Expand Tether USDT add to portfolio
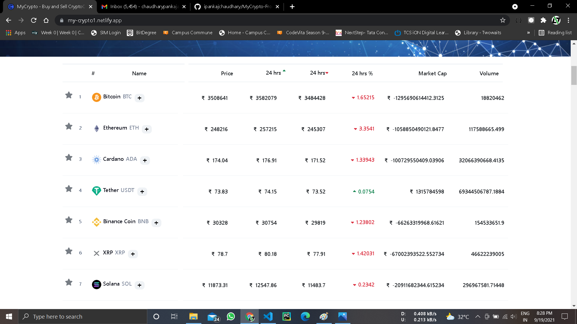This screenshot has height=324, width=577. tap(142, 191)
